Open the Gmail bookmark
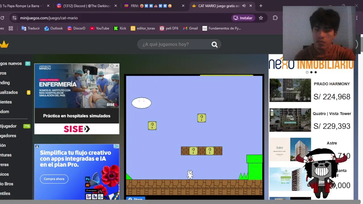Image resolution: width=363 pixels, height=204 pixels. point(190,28)
